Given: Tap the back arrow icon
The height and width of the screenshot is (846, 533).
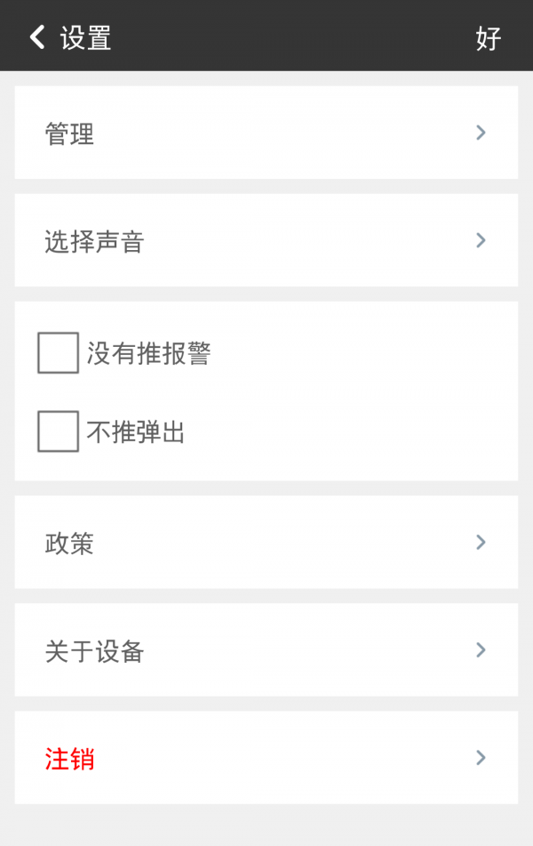Looking at the screenshot, I should [37, 37].
